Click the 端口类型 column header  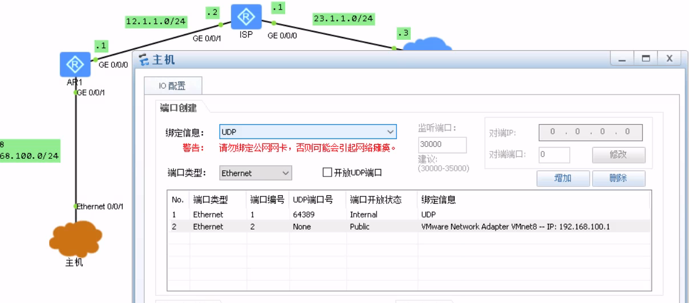[210, 200]
